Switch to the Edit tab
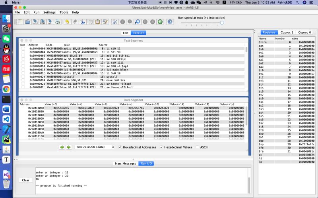Viewport: 318px width, 198px height. [x=126, y=33]
